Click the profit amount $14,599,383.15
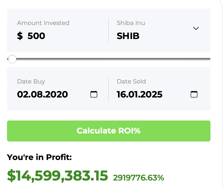This screenshot has width=223, height=189. (57, 176)
